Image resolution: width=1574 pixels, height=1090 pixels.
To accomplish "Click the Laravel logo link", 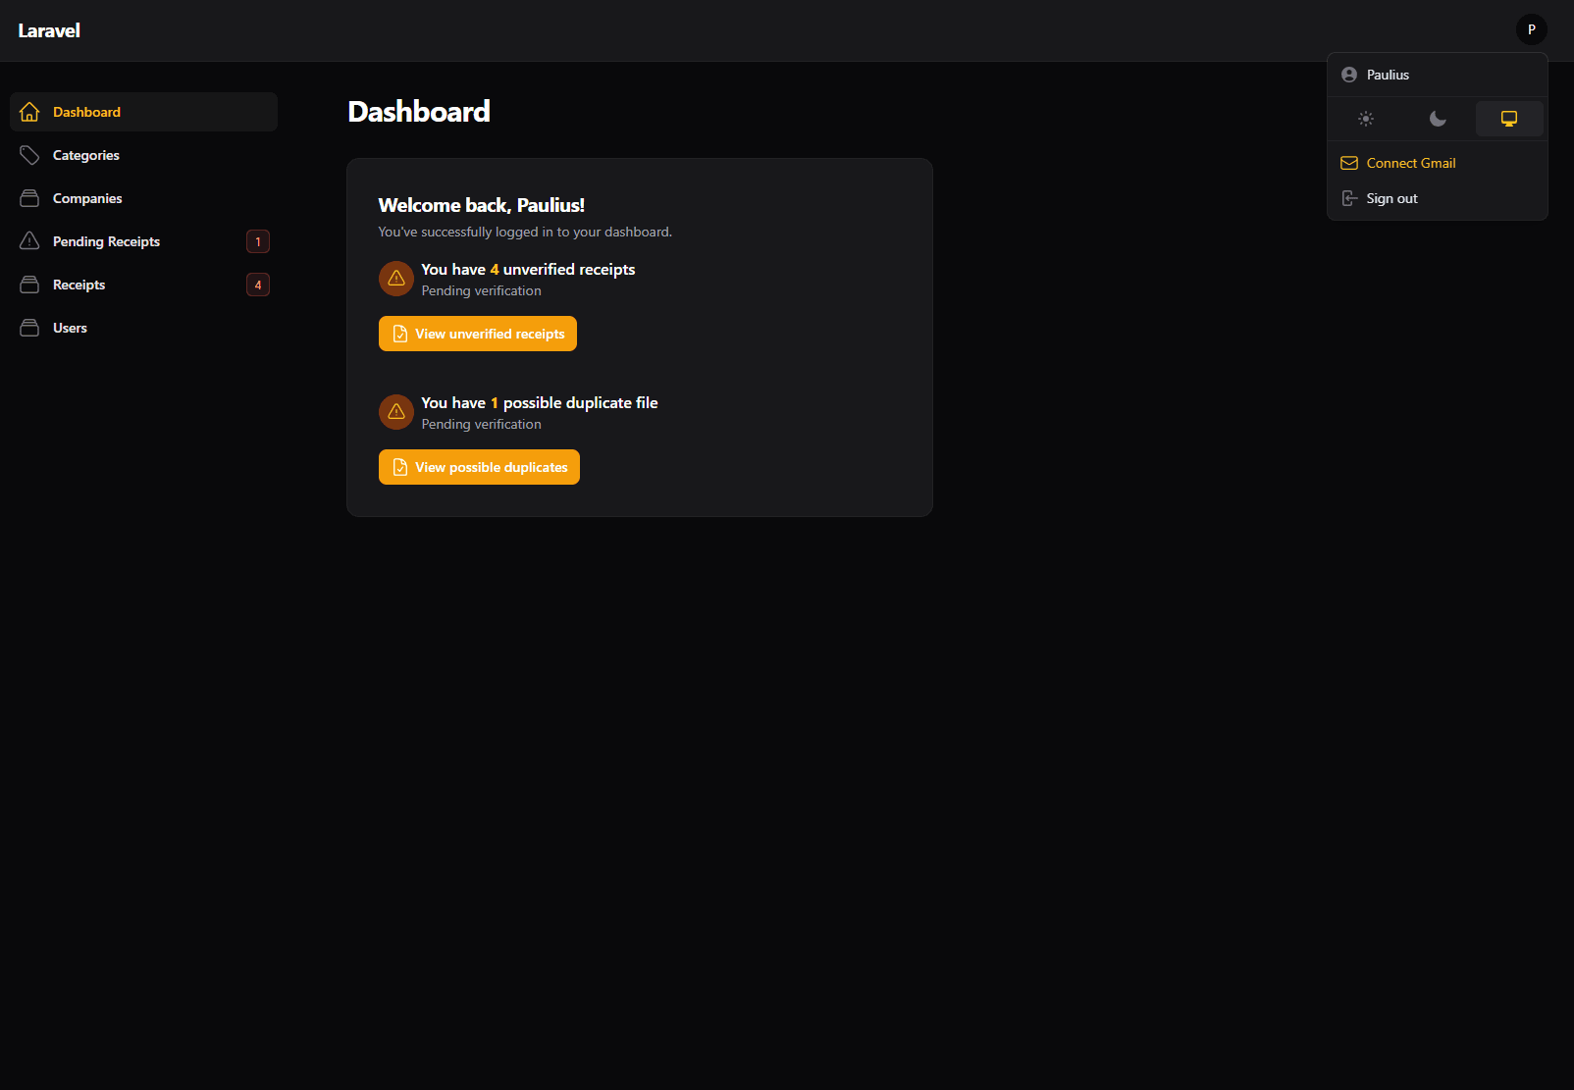I will [x=49, y=30].
